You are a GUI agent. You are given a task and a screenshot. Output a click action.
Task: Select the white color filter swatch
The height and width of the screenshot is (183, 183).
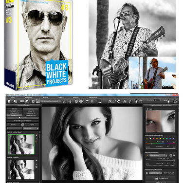coord(150,139)
